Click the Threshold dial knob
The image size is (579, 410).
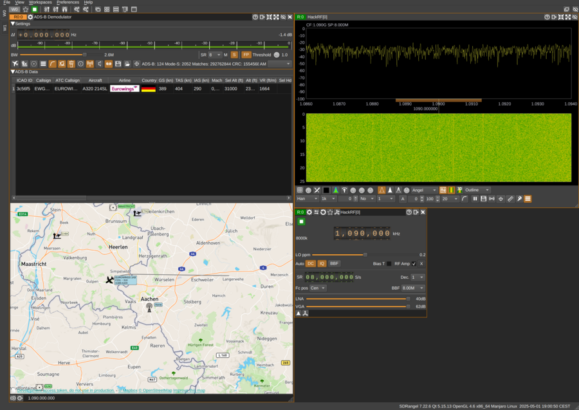277,55
